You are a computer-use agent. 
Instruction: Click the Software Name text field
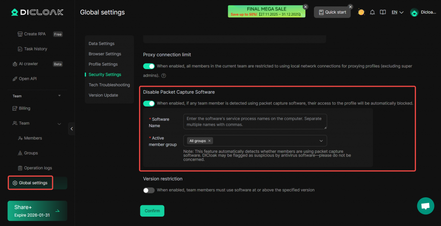[x=255, y=122]
